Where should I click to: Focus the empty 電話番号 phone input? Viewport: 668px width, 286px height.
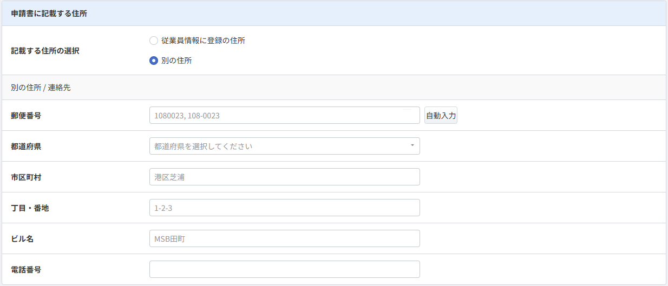pyautogui.click(x=285, y=269)
